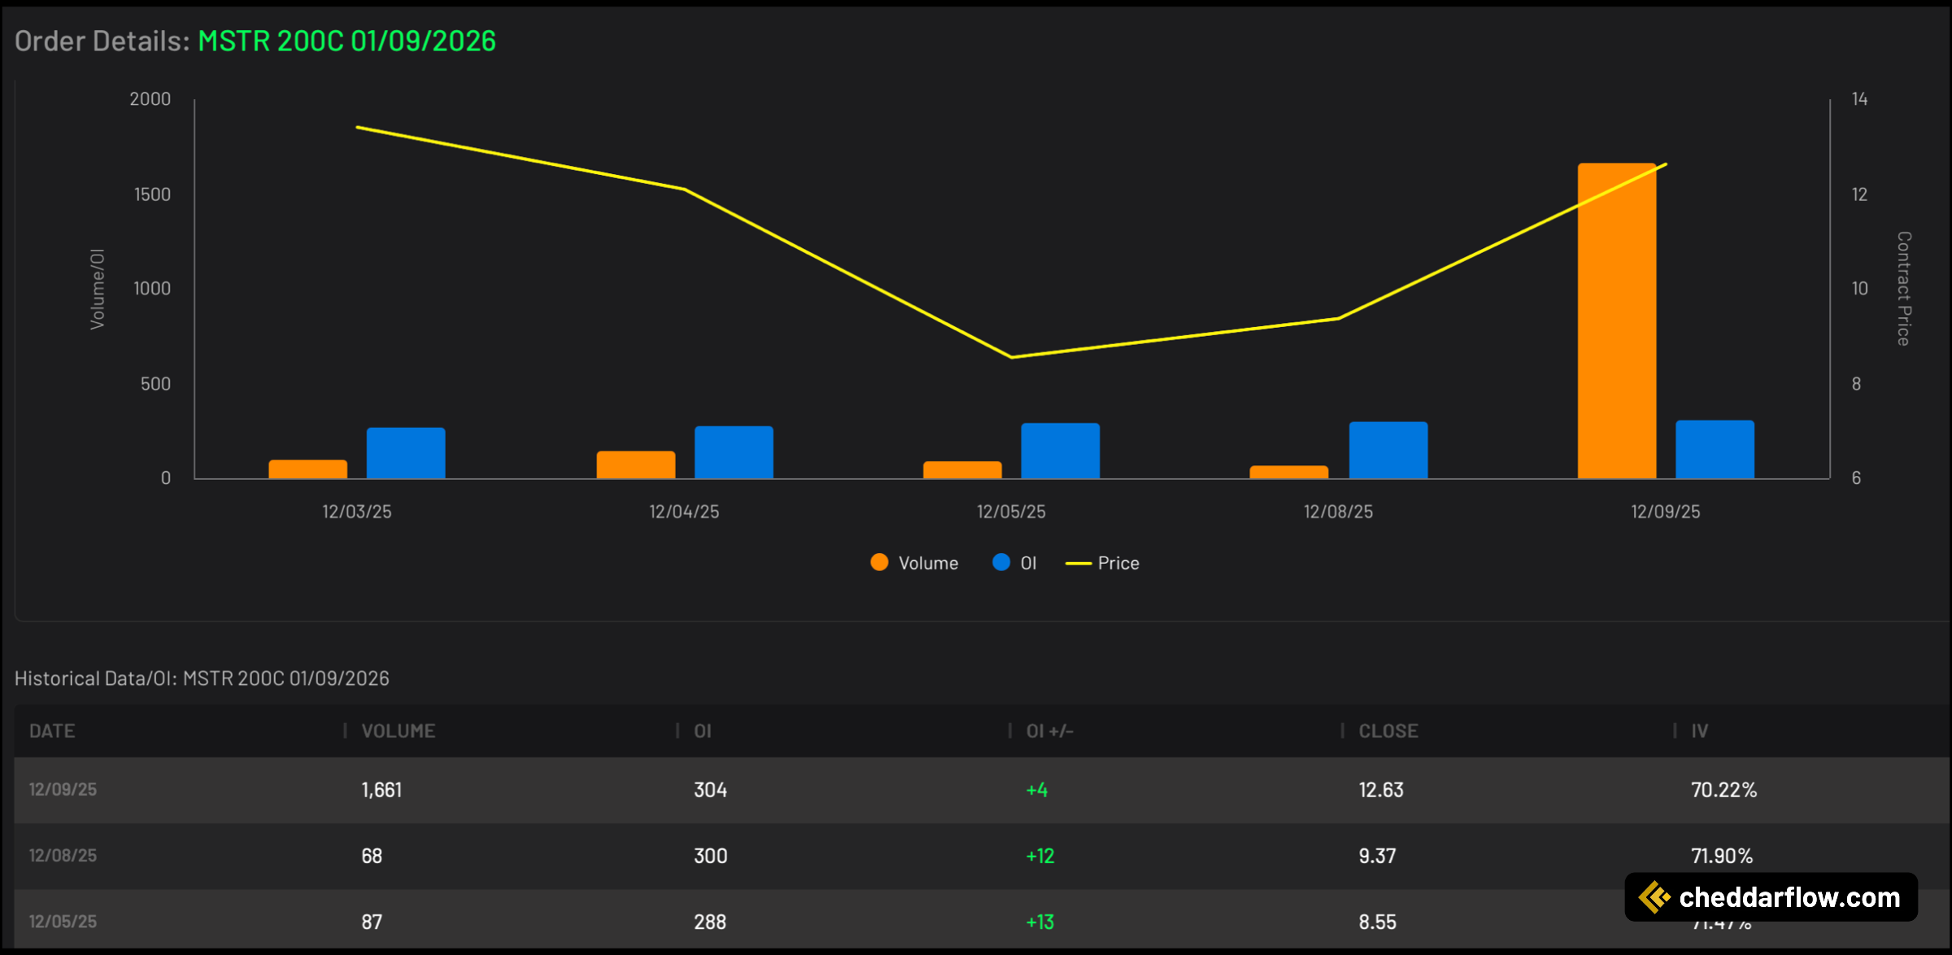Screen dimensions: 1952x955
Task: Select the blue OI bar for 12/08/25
Action: point(1388,450)
